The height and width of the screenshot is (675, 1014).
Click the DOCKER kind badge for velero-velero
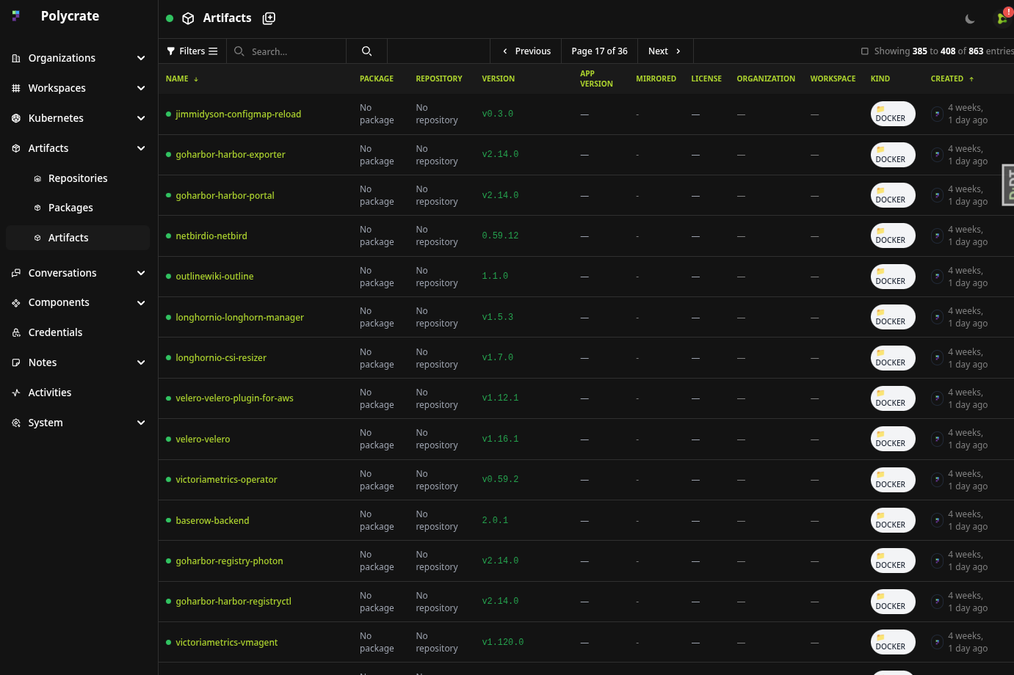tap(892, 439)
